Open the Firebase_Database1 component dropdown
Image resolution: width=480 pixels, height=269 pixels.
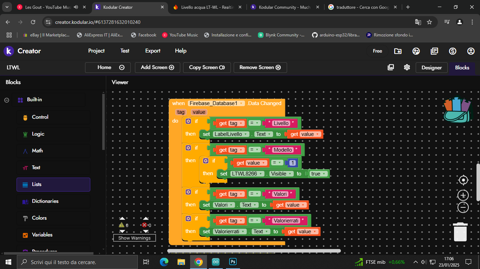[x=217, y=103]
